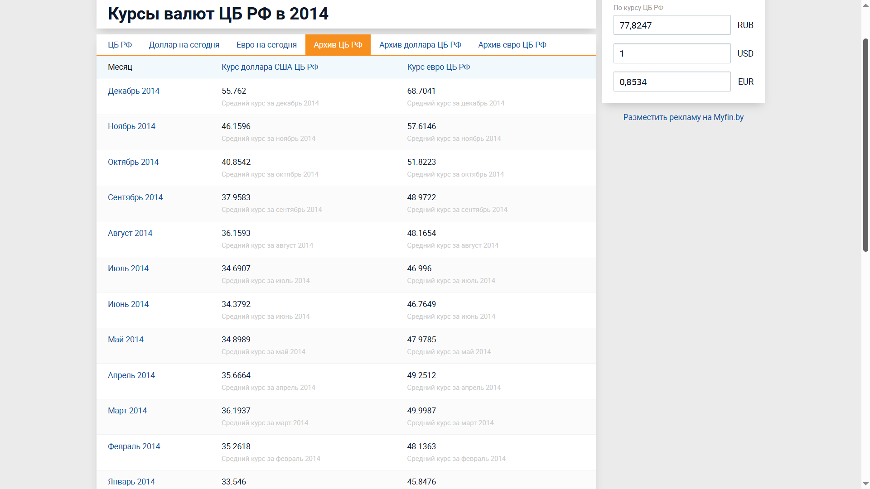This screenshot has height=489, width=870.
Task: Focus the RUB amount input field
Action: click(x=672, y=25)
